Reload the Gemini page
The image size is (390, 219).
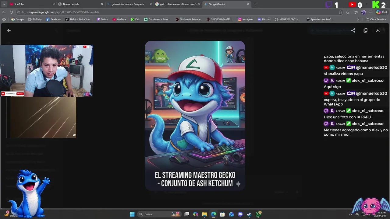coord(11,12)
